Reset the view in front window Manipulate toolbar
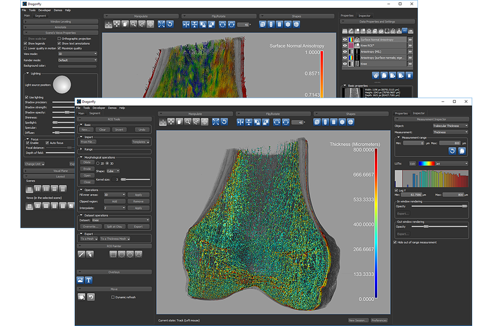The image size is (493, 326). (224, 122)
